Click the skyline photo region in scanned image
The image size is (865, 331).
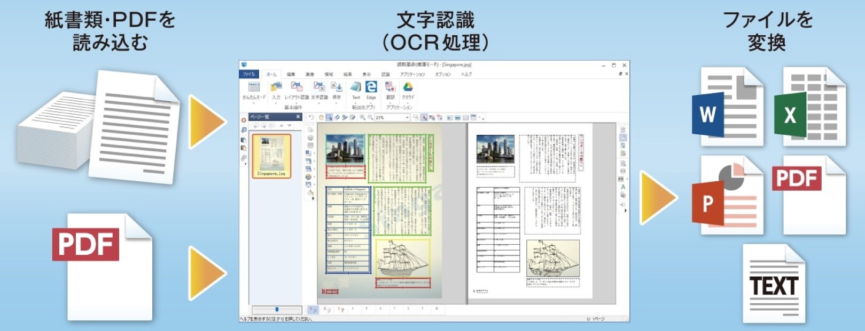[345, 148]
